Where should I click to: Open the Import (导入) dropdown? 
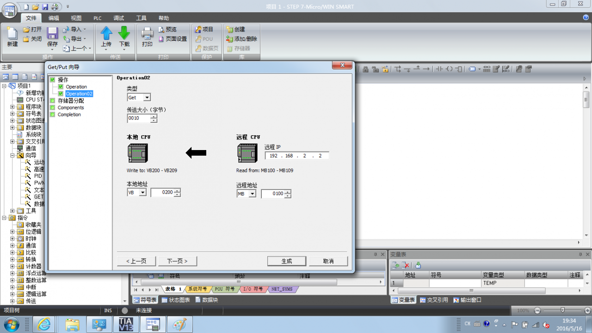(x=85, y=29)
